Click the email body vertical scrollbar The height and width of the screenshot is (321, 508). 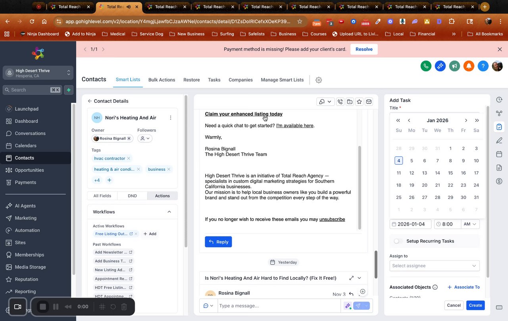coord(360,187)
